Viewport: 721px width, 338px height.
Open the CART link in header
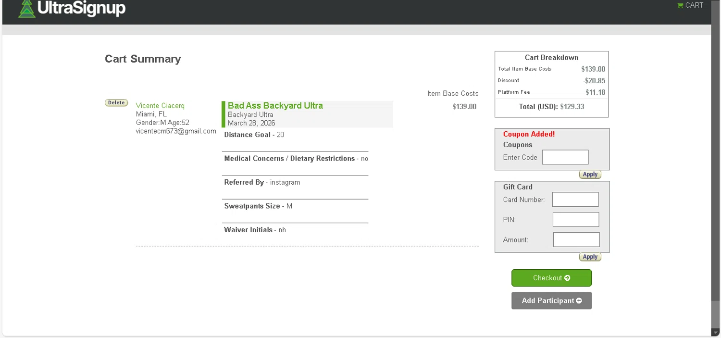(694, 5)
